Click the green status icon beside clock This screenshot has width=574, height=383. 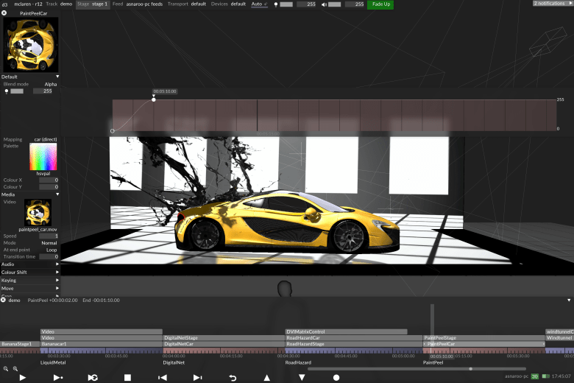coord(546,376)
